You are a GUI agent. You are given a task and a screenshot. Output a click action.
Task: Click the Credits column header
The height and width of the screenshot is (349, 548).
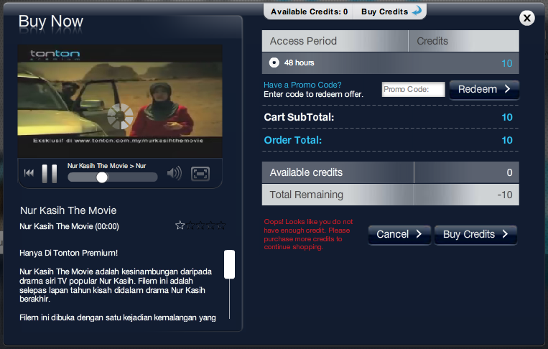464,41
